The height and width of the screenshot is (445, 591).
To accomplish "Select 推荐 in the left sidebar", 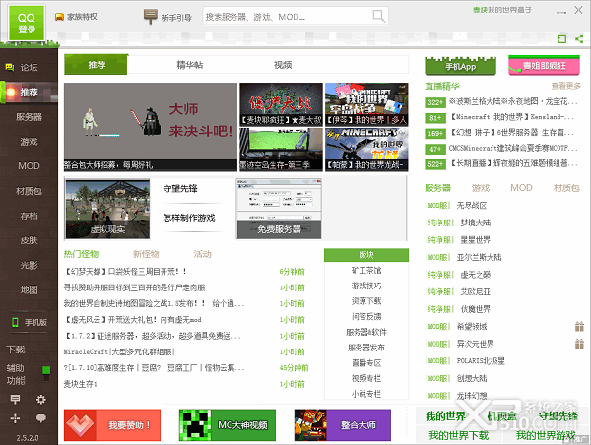I will (x=29, y=92).
